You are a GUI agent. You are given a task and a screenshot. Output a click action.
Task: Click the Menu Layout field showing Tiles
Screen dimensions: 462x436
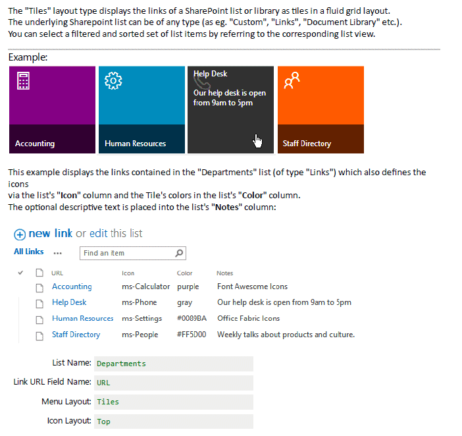coord(173,402)
